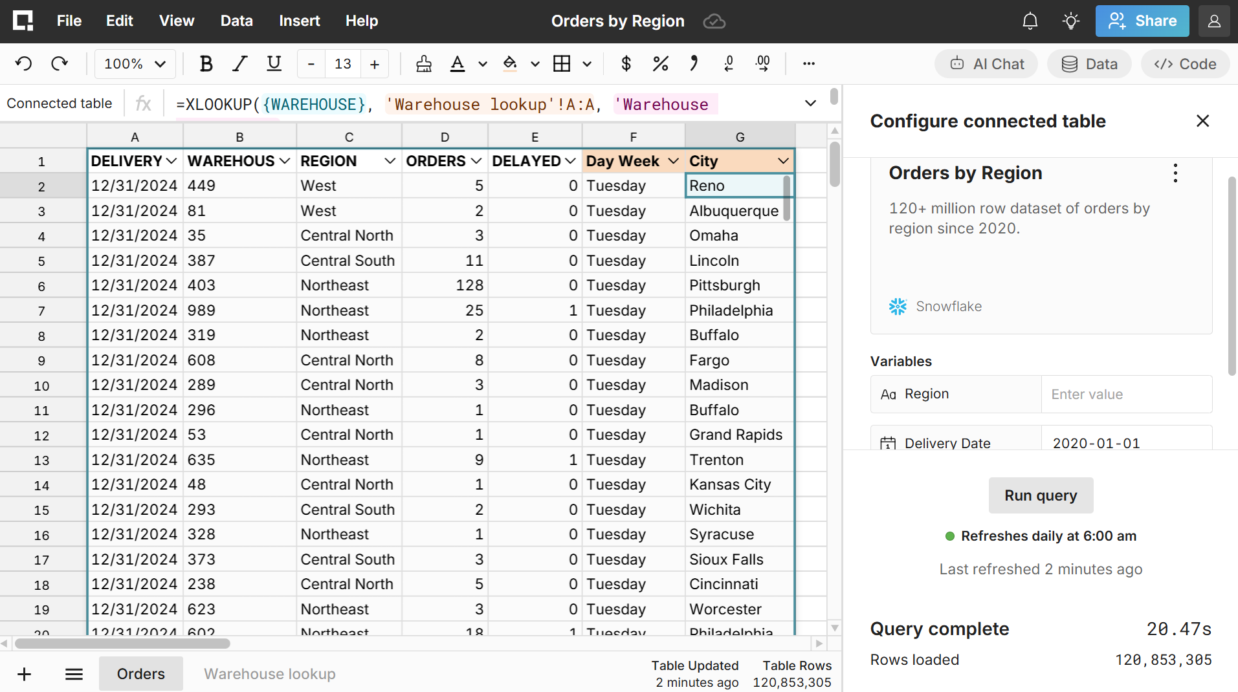Click the app logo icon
The image size is (1238, 692).
[23, 21]
